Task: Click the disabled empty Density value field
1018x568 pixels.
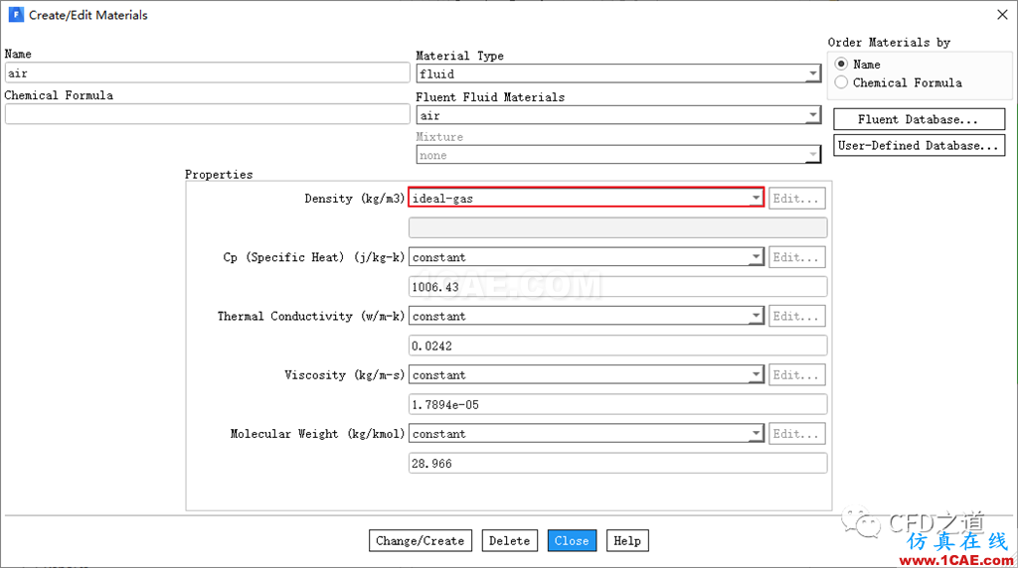Action: tap(617, 227)
